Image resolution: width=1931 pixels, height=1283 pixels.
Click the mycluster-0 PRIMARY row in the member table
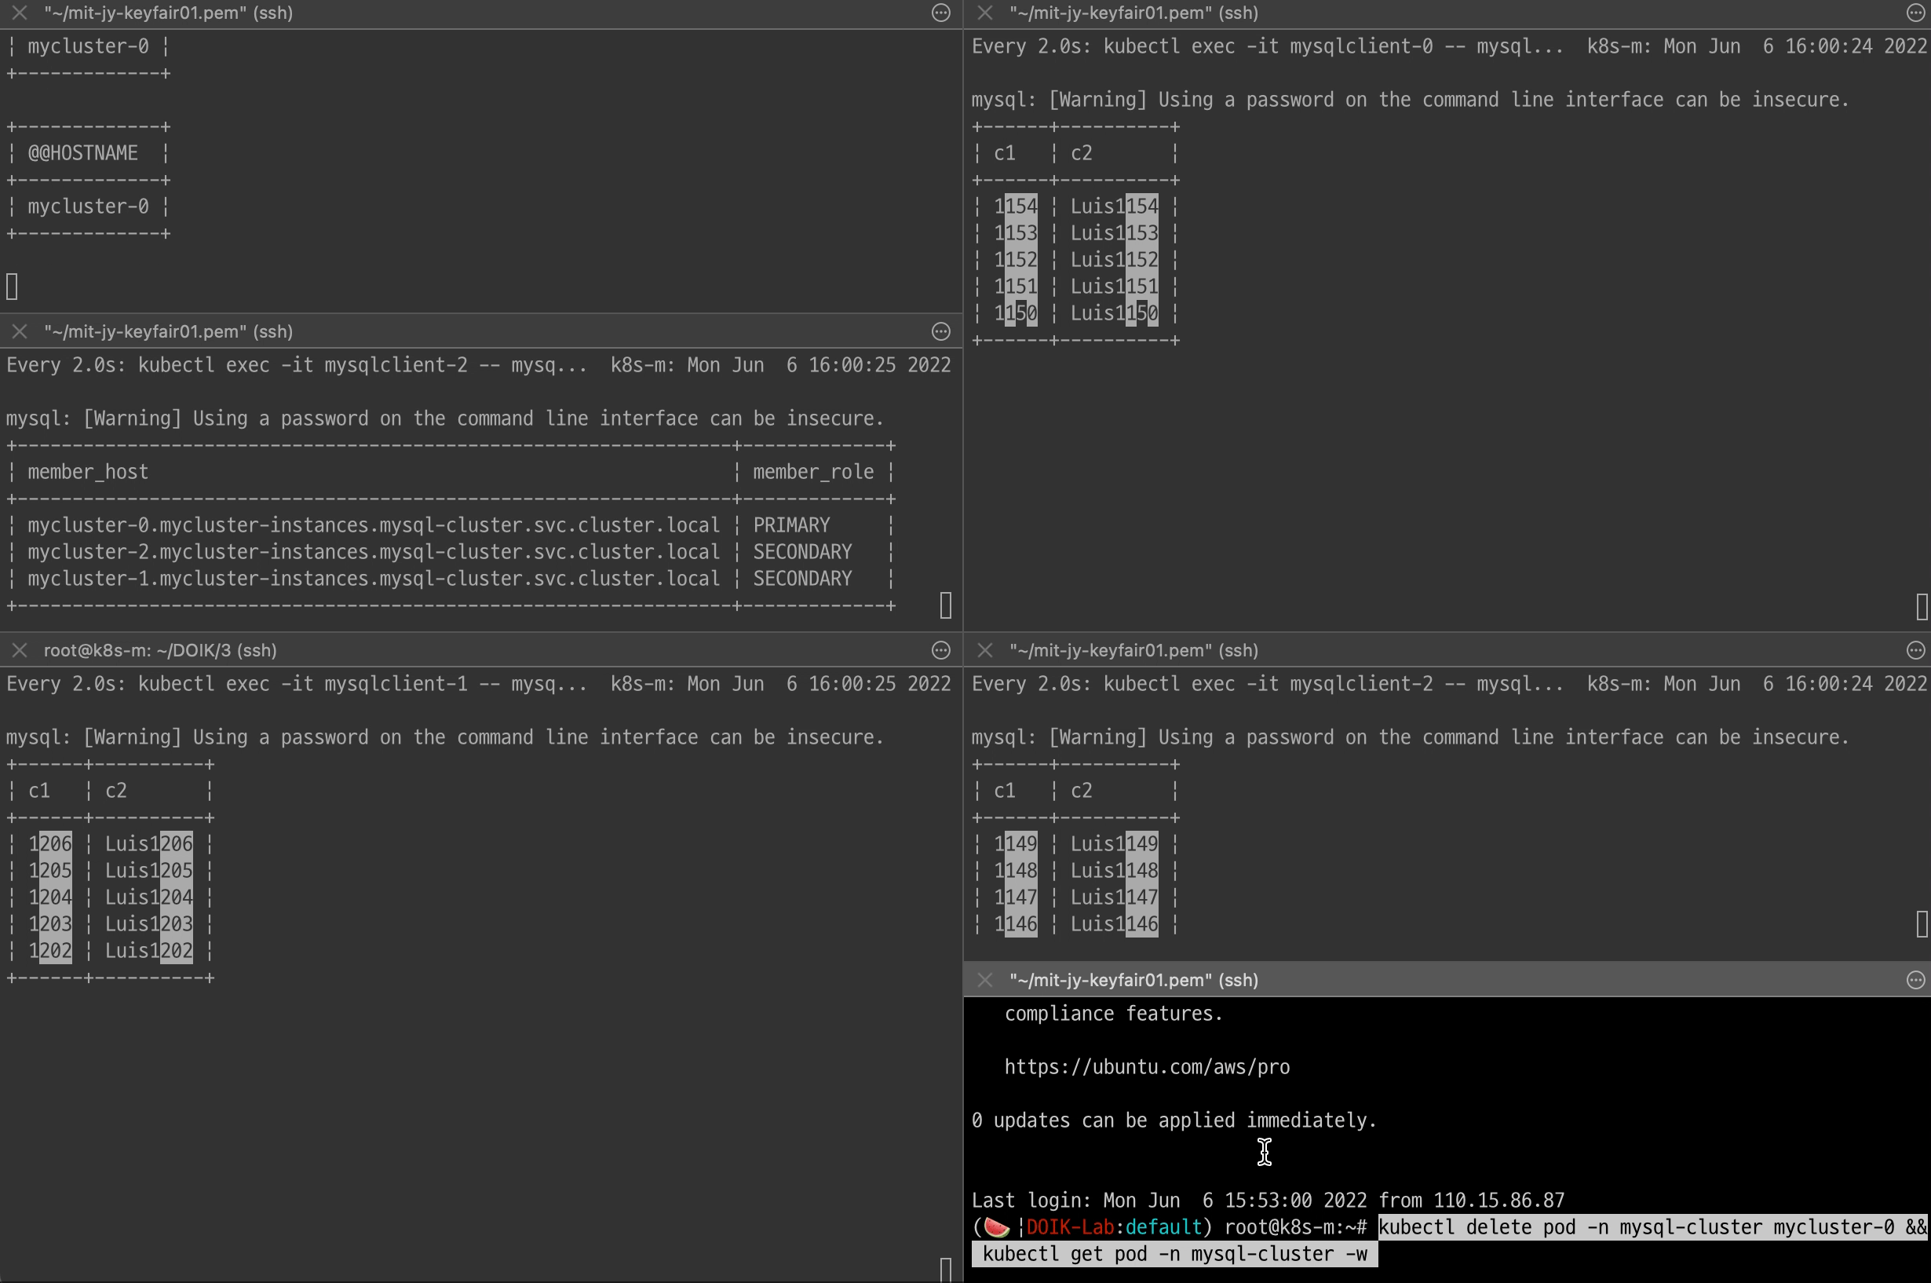click(x=373, y=525)
